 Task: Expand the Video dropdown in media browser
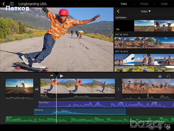(x=146, y=11)
